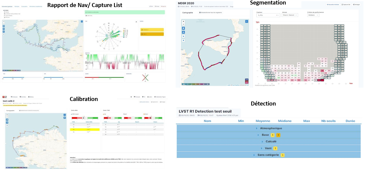The height and width of the screenshot is (170, 366).
Task: Open the Critère de performance Médiane dropdown
Action: click(313, 15)
